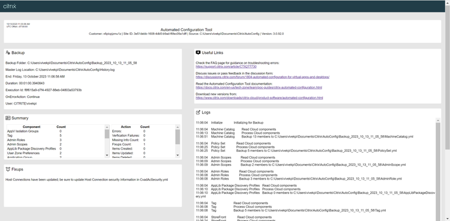Click the Logs heading text
Viewport: 450px width, 221px height.
pos(206,112)
